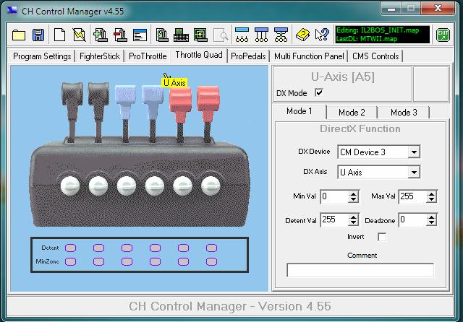Select the left blue throttle lever
This screenshot has height=322, width=463.
pos(125,113)
